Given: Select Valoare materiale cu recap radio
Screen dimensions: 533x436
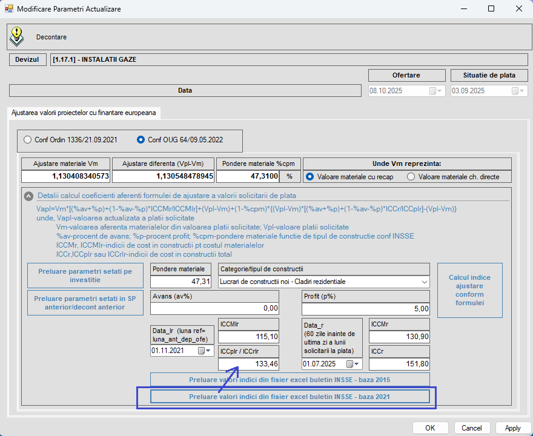Looking at the screenshot, I should click(311, 177).
